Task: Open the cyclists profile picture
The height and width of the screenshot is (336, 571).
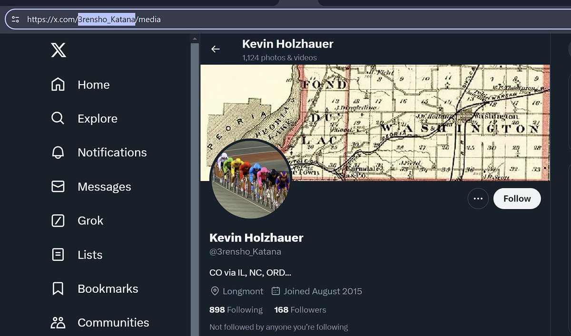Action: click(251, 179)
